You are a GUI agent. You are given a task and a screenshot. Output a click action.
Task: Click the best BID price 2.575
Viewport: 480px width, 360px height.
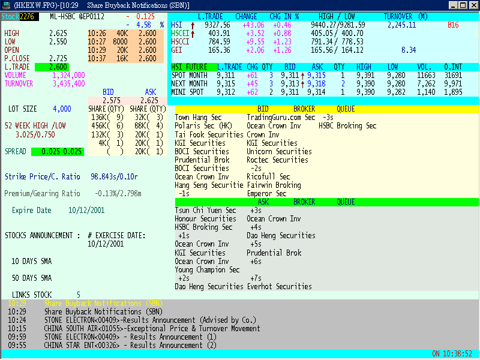pos(112,100)
